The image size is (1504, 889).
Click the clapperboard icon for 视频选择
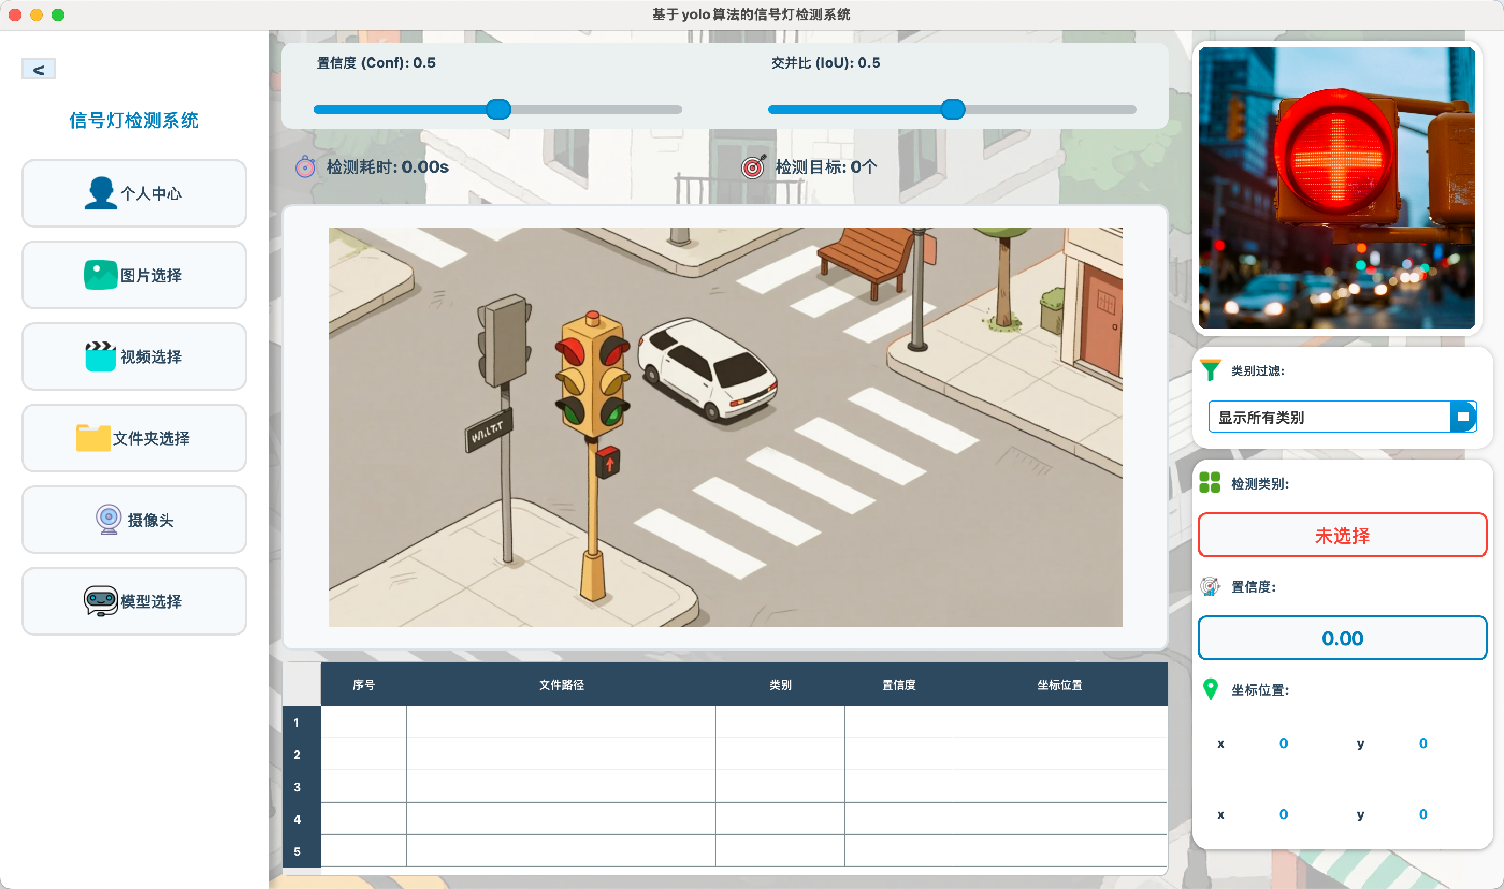[100, 356]
